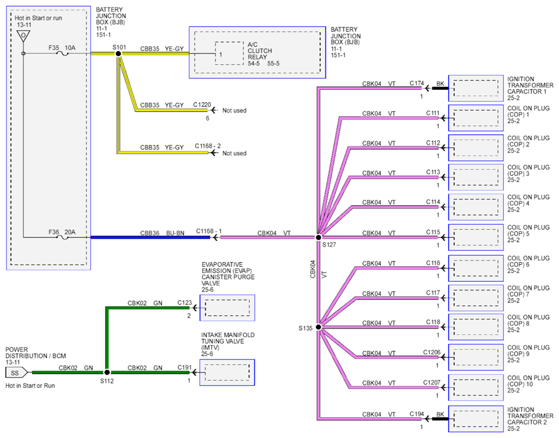Click the S112 splice node

click(x=107, y=372)
